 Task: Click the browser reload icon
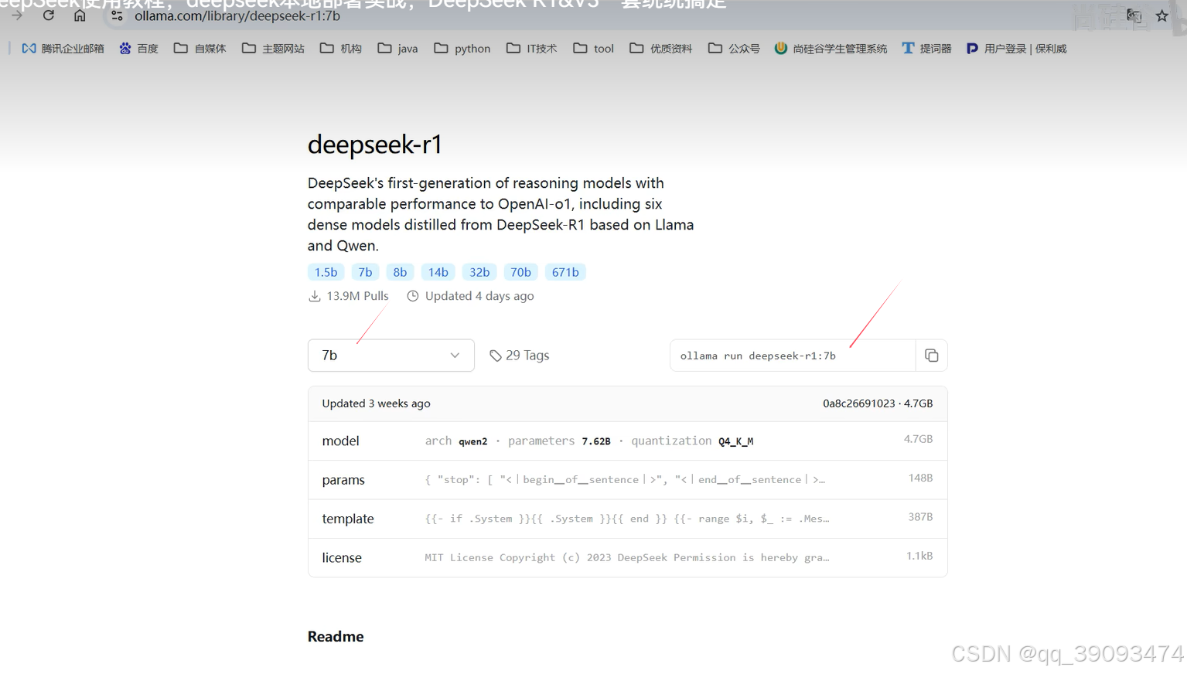tap(49, 15)
